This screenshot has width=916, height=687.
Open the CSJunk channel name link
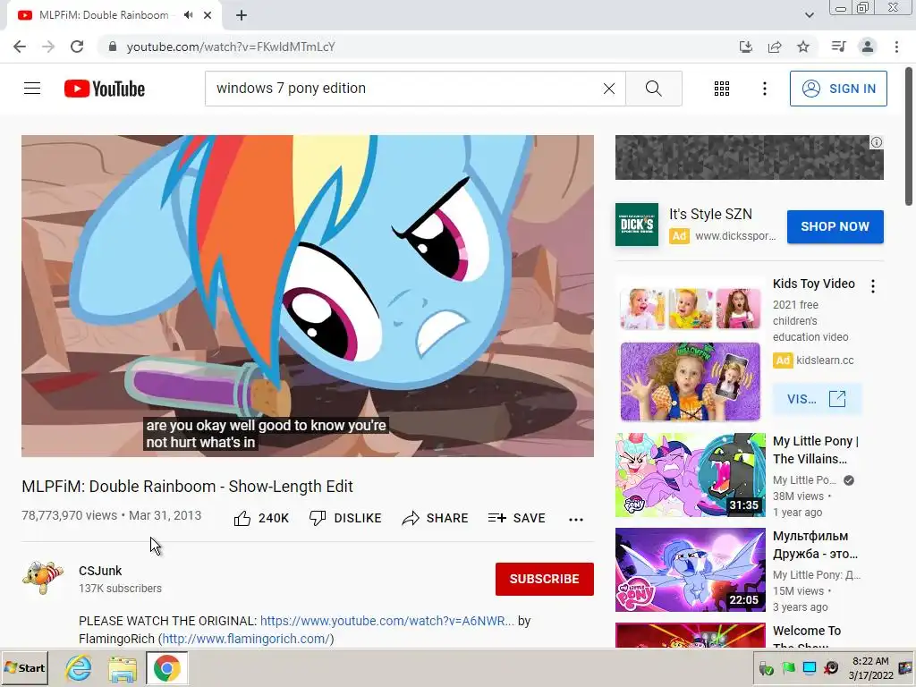click(100, 571)
